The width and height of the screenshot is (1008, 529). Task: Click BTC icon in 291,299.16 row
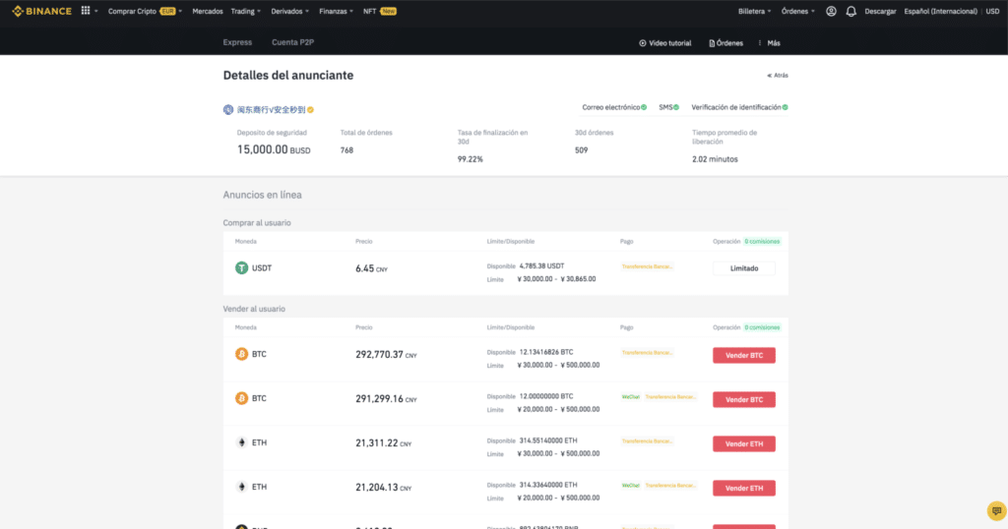(x=242, y=398)
